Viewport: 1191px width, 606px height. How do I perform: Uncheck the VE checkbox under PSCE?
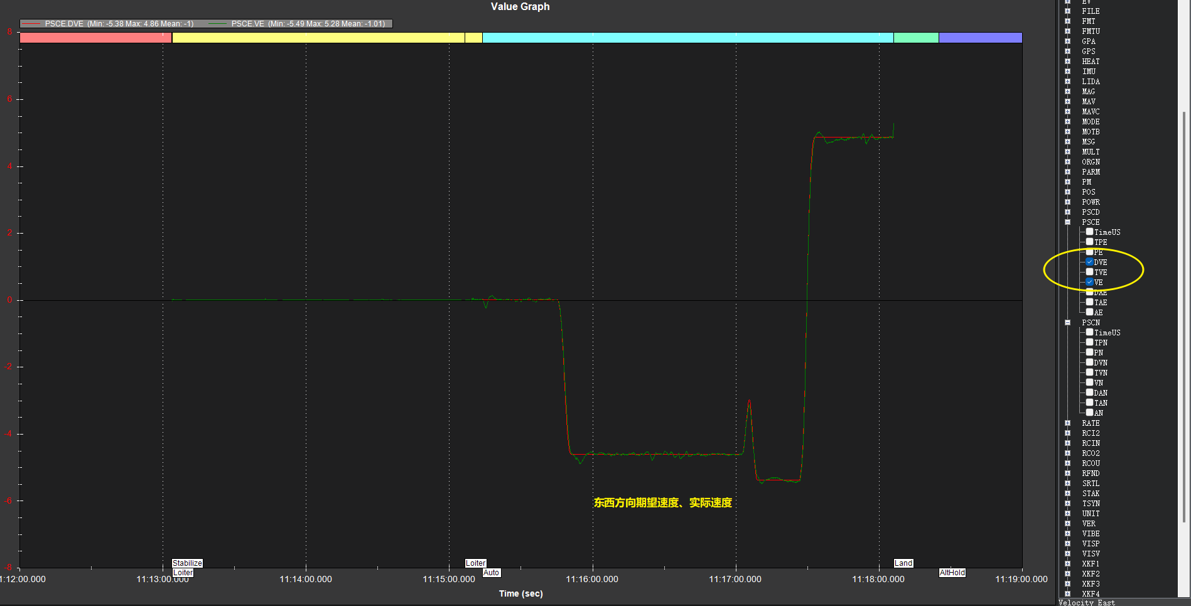(1089, 282)
